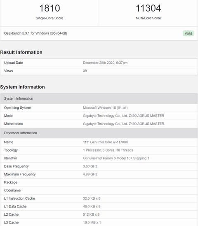Click the large System Information page heading
The height and width of the screenshot is (226, 198).
[x=22, y=87]
